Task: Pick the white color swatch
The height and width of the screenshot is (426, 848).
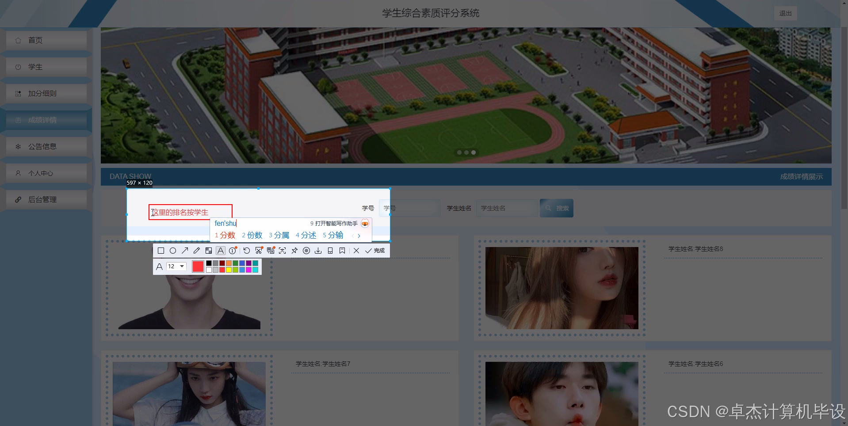Action: (x=209, y=270)
